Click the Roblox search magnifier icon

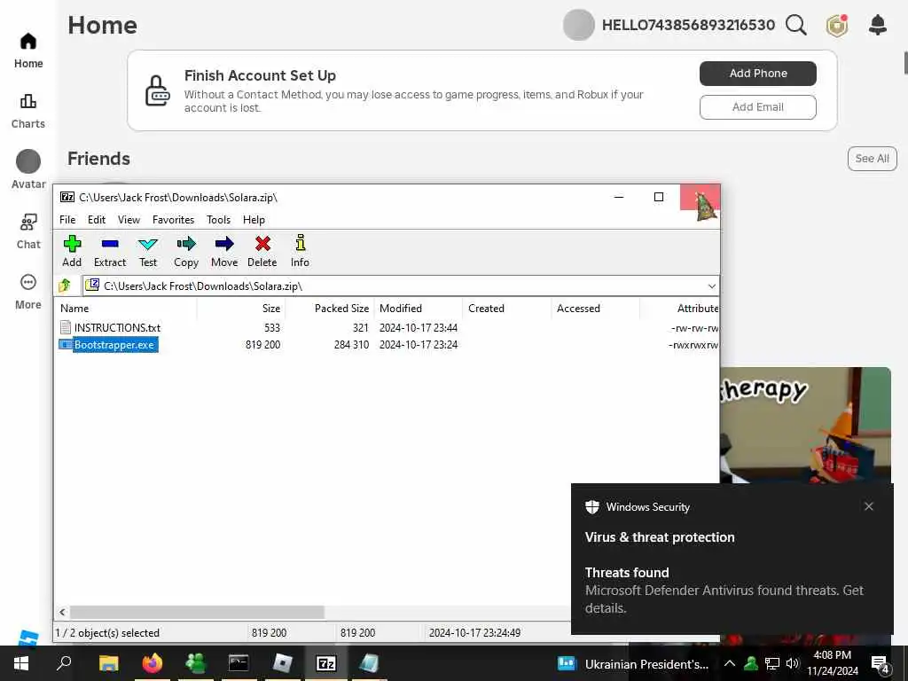(x=796, y=25)
